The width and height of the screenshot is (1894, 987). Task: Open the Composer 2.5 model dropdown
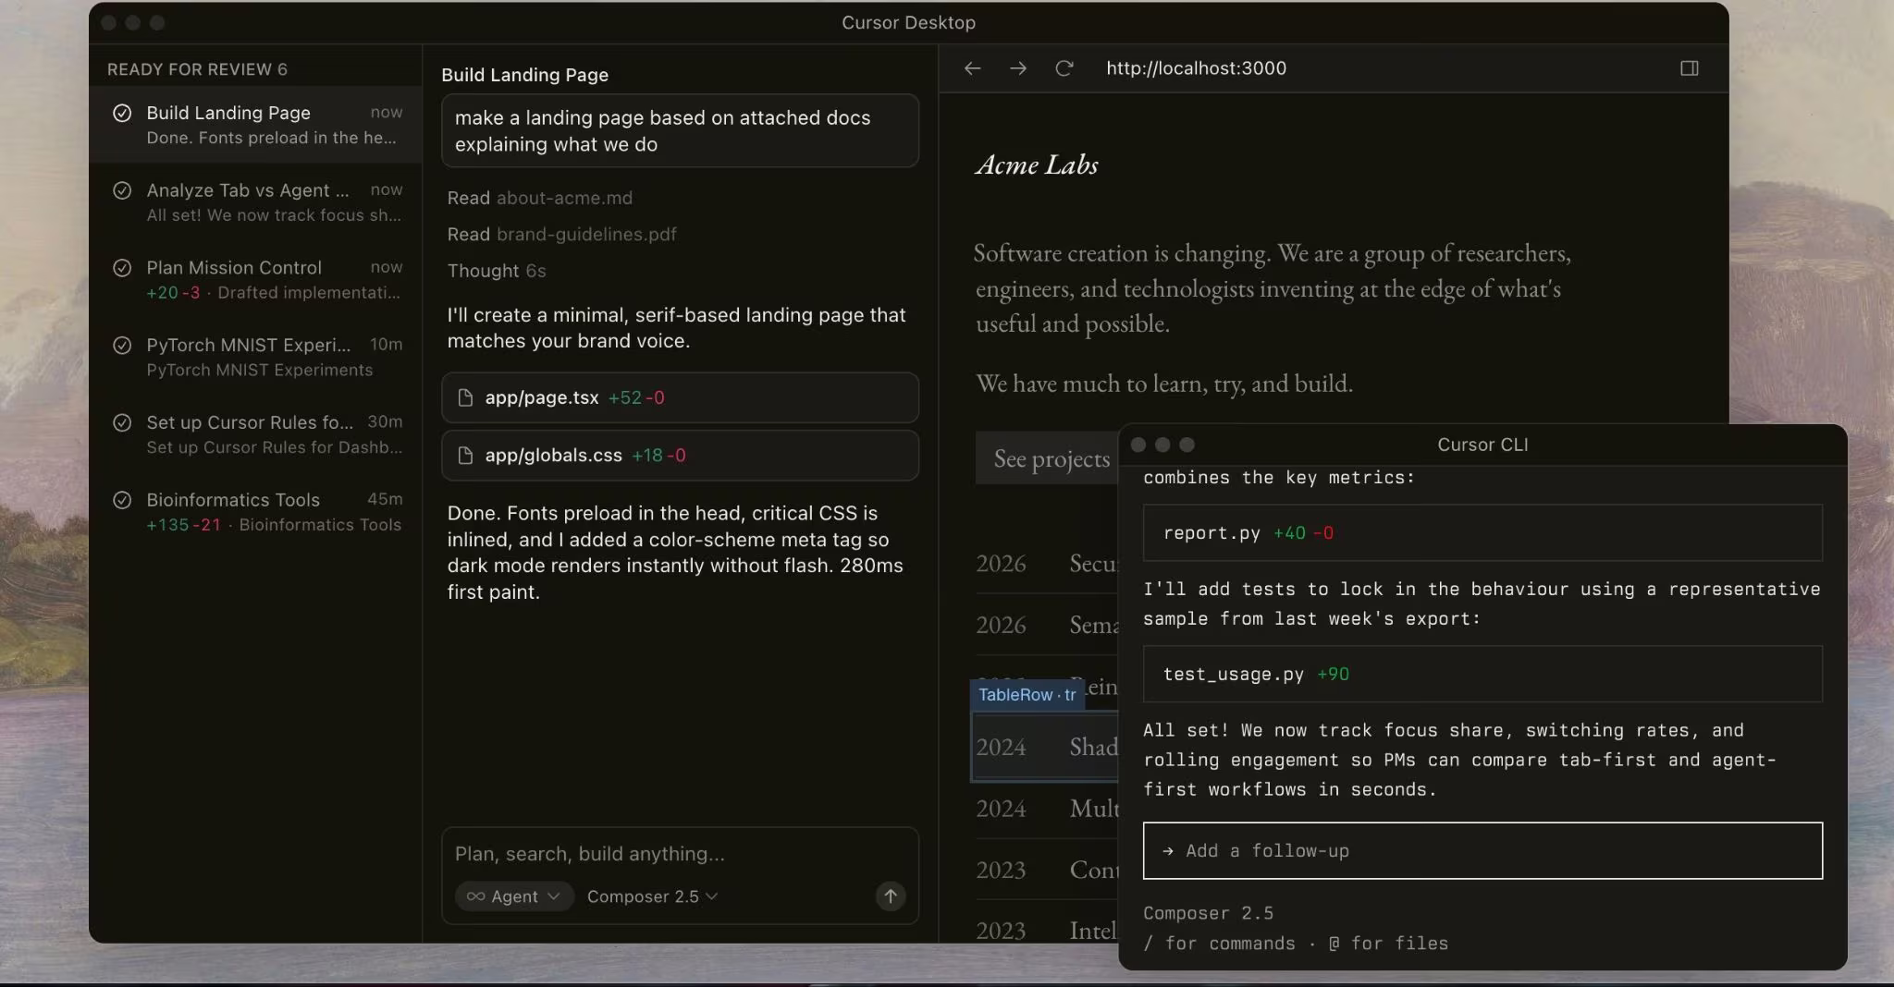[x=652, y=896]
